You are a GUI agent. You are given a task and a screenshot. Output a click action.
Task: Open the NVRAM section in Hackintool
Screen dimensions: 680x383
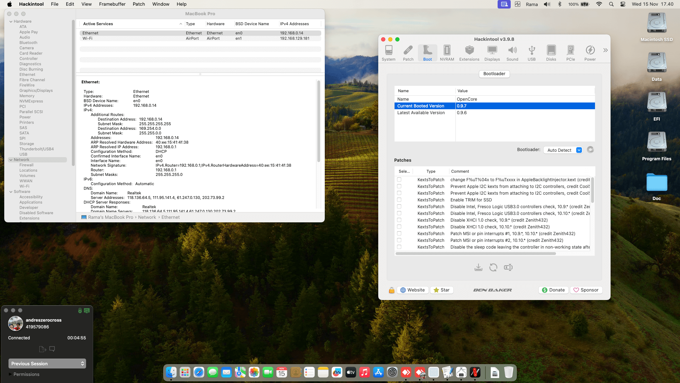pos(447,53)
